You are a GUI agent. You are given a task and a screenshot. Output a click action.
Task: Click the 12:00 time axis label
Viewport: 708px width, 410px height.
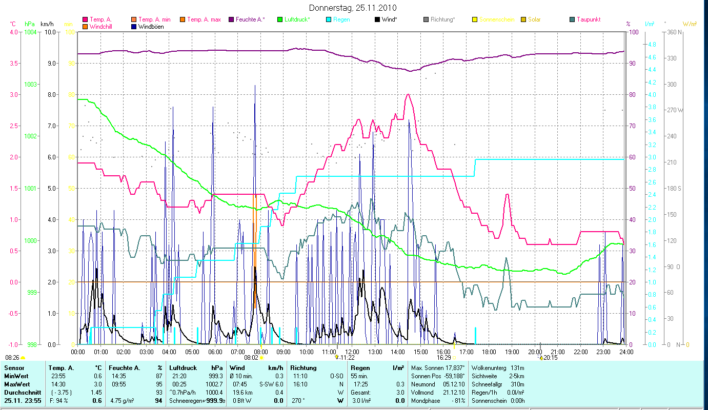click(353, 352)
